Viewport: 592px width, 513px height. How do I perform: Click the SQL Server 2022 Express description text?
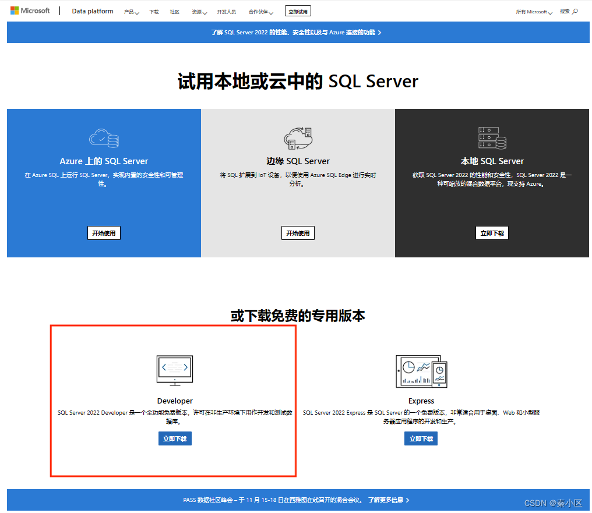[x=421, y=417]
